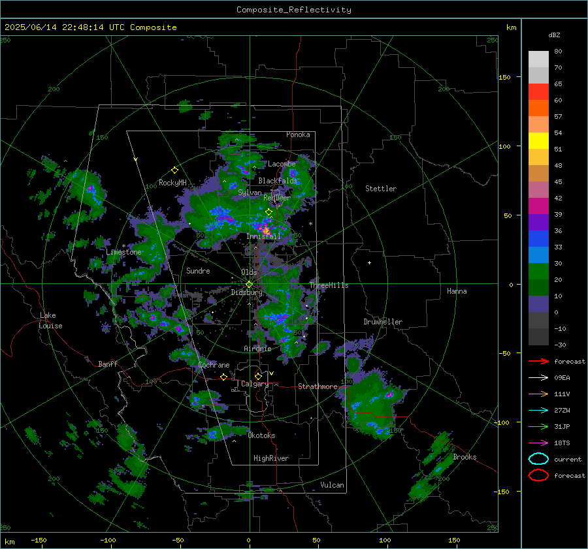Click the Brooks city label
The height and width of the screenshot is (549, 588).
pyautogui.click(x=465, y=457)
